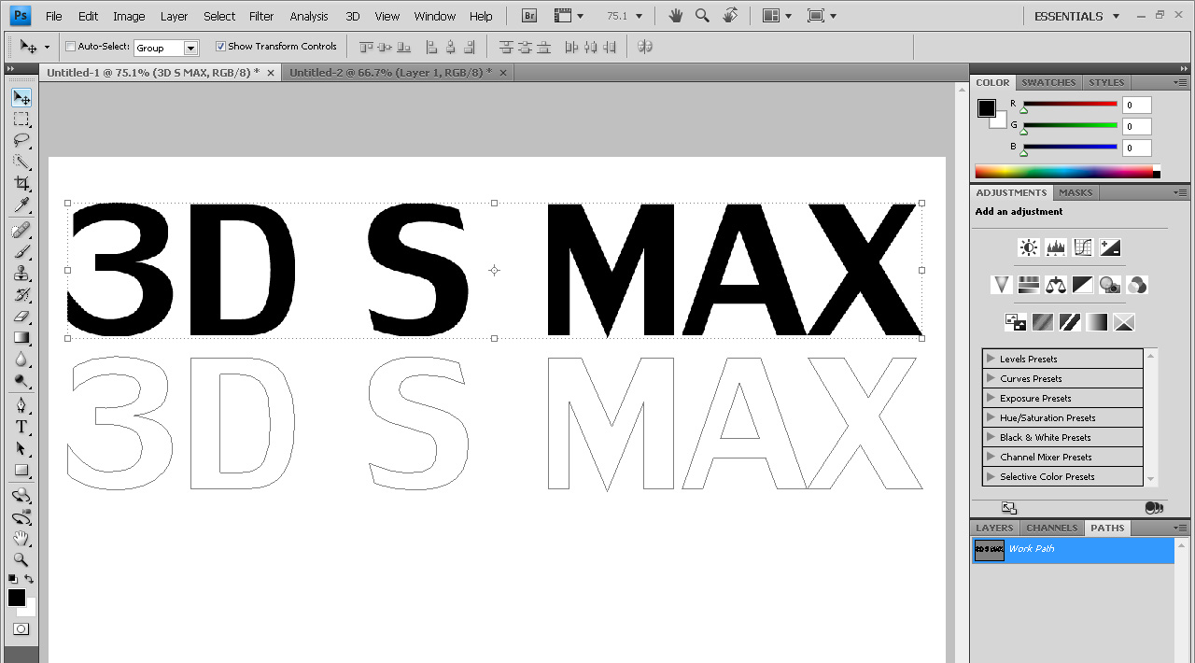Screen dimensions: 1195x663
Task: Open the Adjustments panel options menu
Action: (x=1180, y=192)
